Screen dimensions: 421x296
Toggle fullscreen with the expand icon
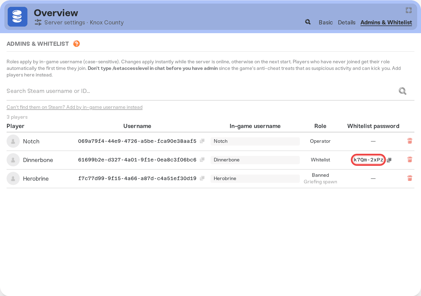pyautogui.click(x=409, y=10)
